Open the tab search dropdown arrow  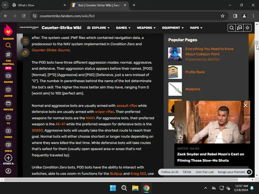[5, 5]
